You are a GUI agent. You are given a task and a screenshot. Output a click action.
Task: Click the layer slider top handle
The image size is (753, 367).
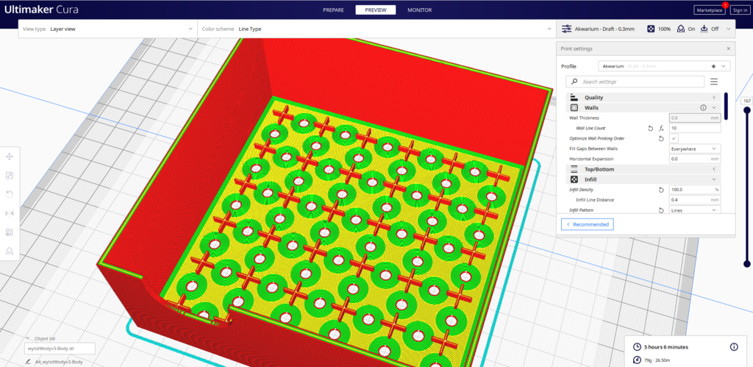click(747, 110)
